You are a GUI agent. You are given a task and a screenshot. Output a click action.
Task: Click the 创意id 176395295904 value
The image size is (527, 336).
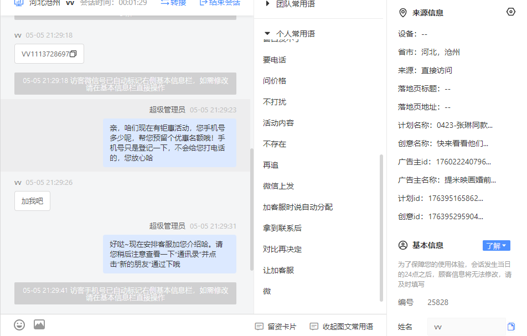click(x=456, y=217)
